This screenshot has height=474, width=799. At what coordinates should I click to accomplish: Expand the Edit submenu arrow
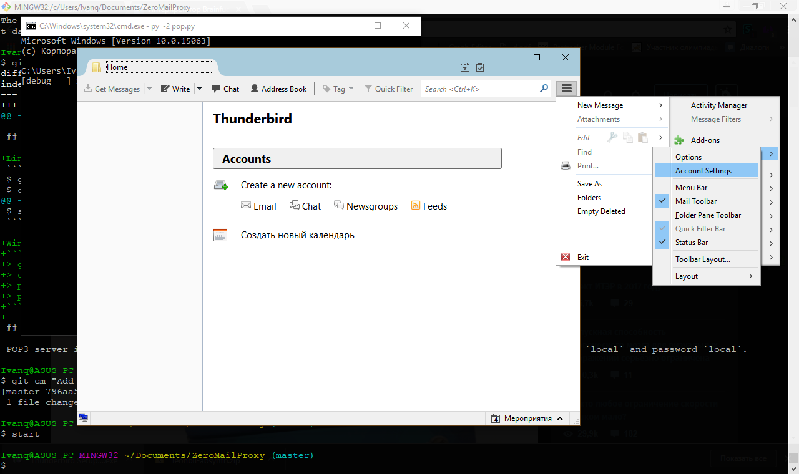(x=660, y=137)
